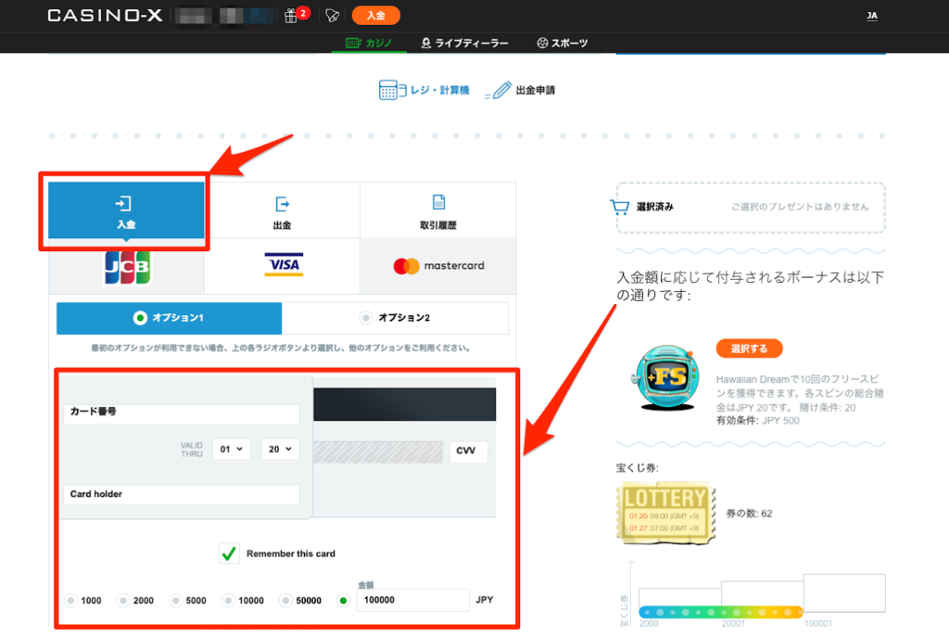Screen dimensions: 949x635
Task: Select the 出金 withdrawal tab
Action: (x=282, y=210)
